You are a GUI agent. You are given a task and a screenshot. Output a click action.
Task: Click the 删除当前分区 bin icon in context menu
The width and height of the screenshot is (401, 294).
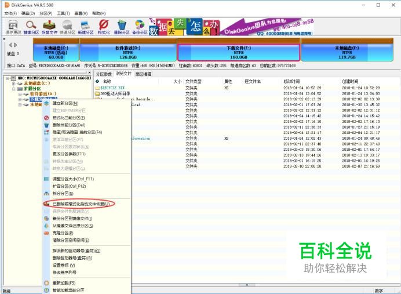pos(46,125)
